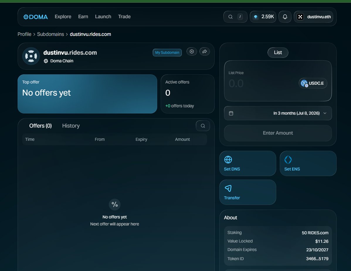Open the USDC.E currency selector
Image resolution: width=351 pixels, height=271 pixels.
click(x=313, y=83)
